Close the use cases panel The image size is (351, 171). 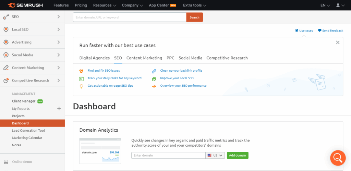338,42
